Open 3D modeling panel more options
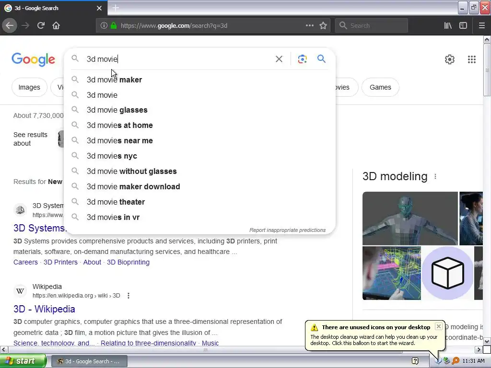This screenshot has height=368, width=491. (435, 176)
